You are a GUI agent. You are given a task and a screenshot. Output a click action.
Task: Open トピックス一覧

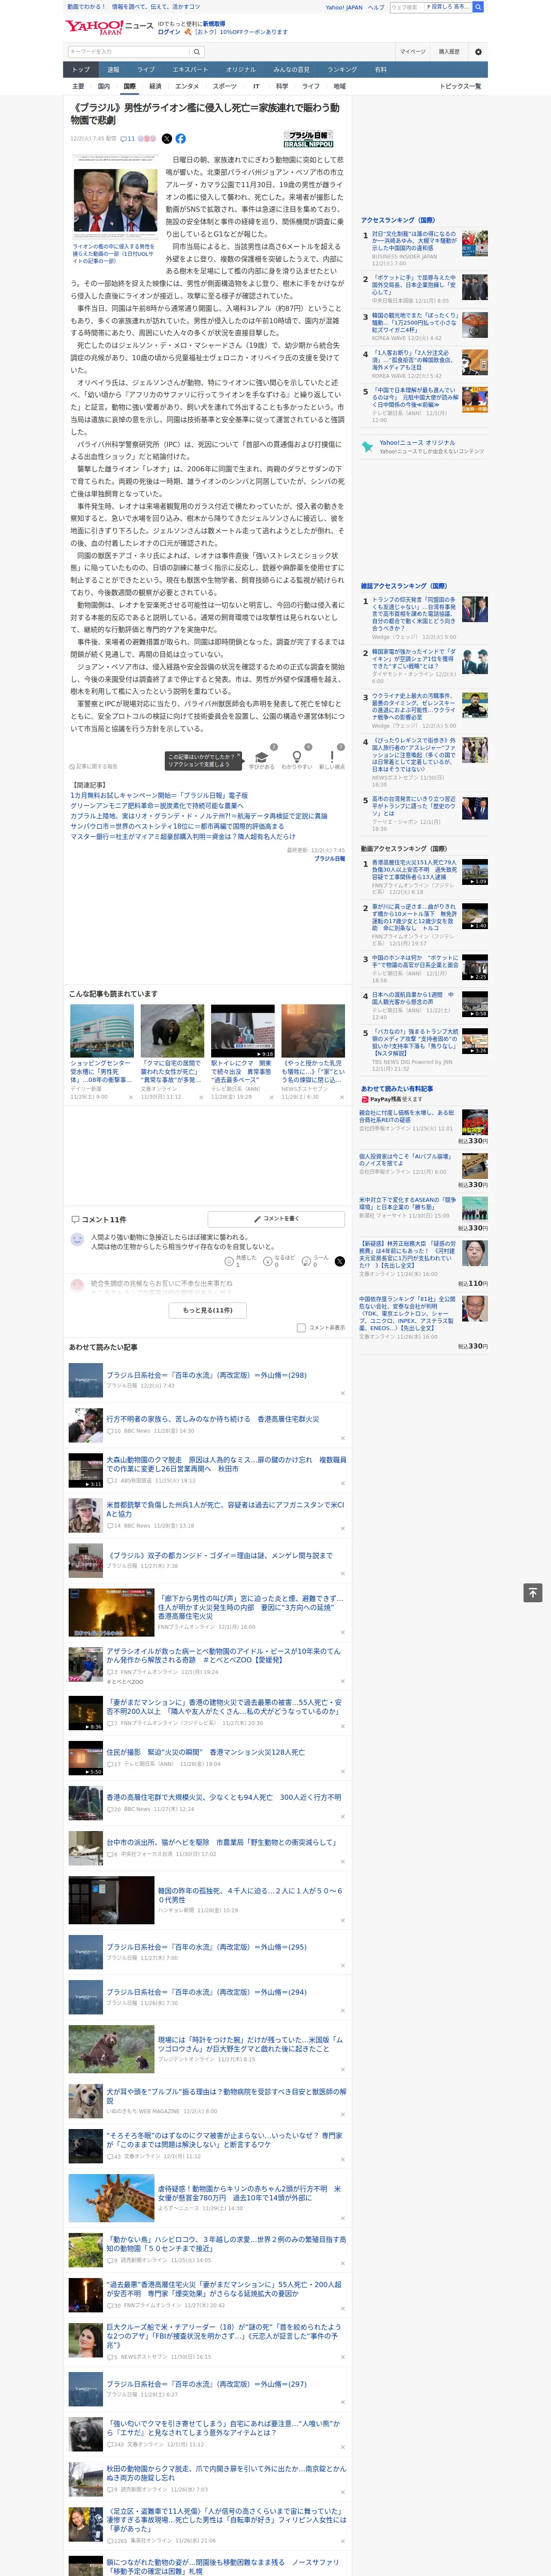460,86
